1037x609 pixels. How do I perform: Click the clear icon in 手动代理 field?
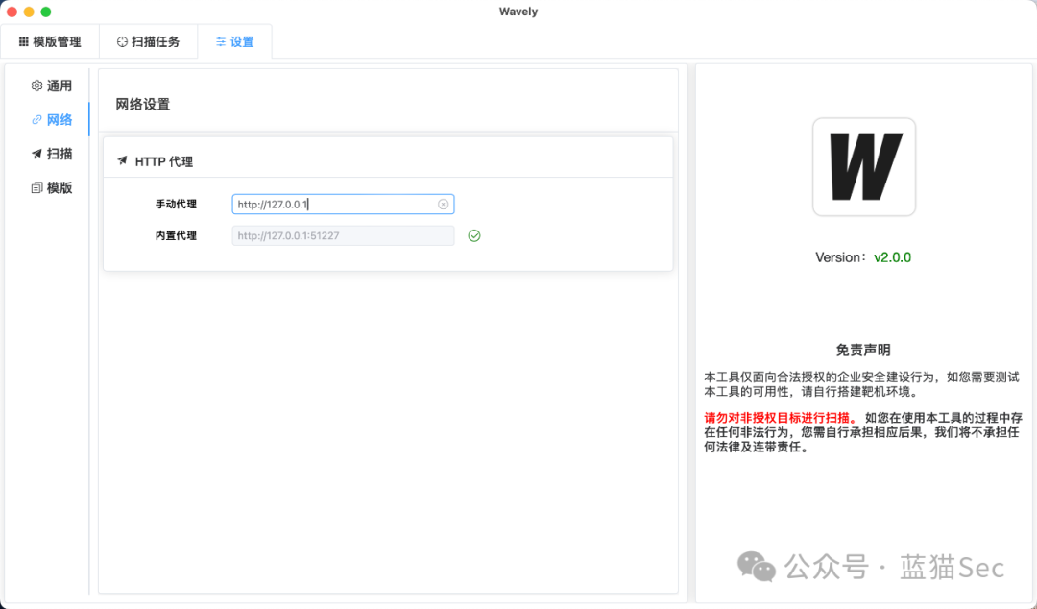click(443, 205)
